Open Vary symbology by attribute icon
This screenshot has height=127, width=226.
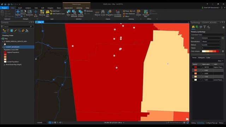pyautogui.click(x=197, y=27)
